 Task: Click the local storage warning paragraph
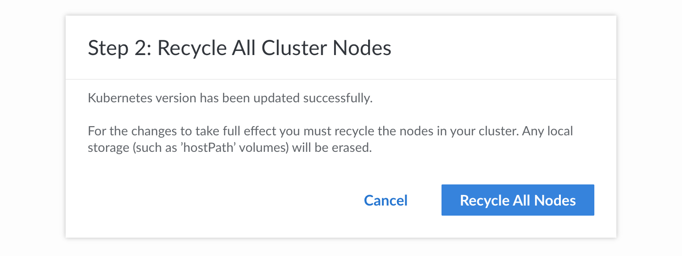(x=330, y=140)
